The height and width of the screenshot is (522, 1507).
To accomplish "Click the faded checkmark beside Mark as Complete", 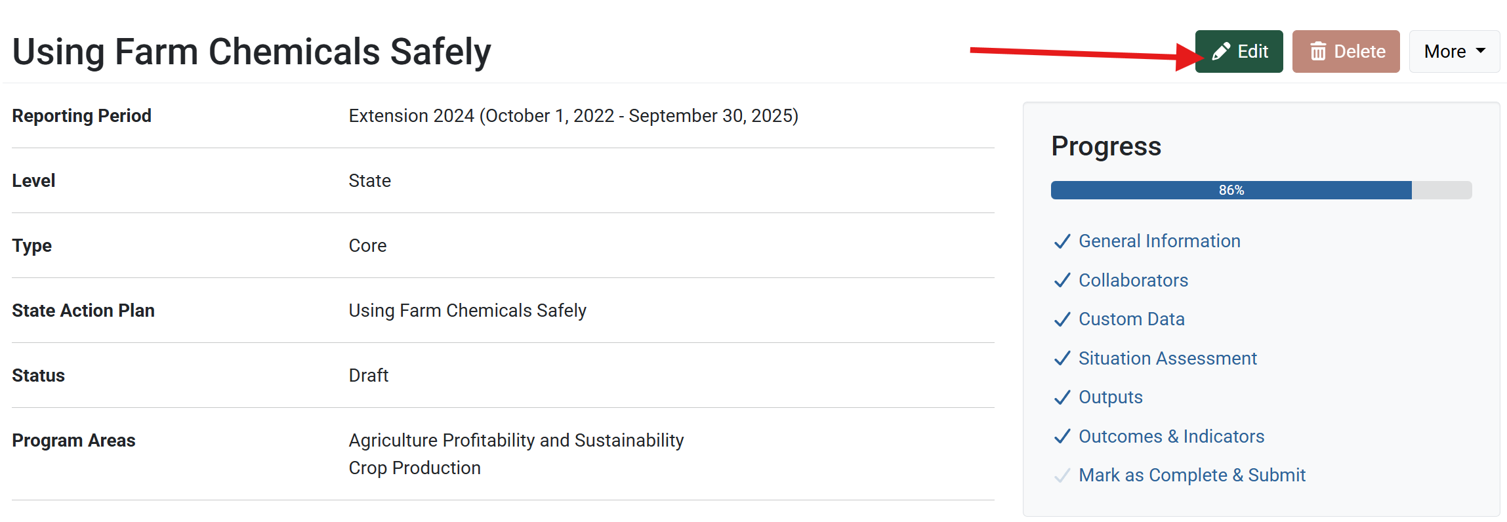I will 1062,475.
